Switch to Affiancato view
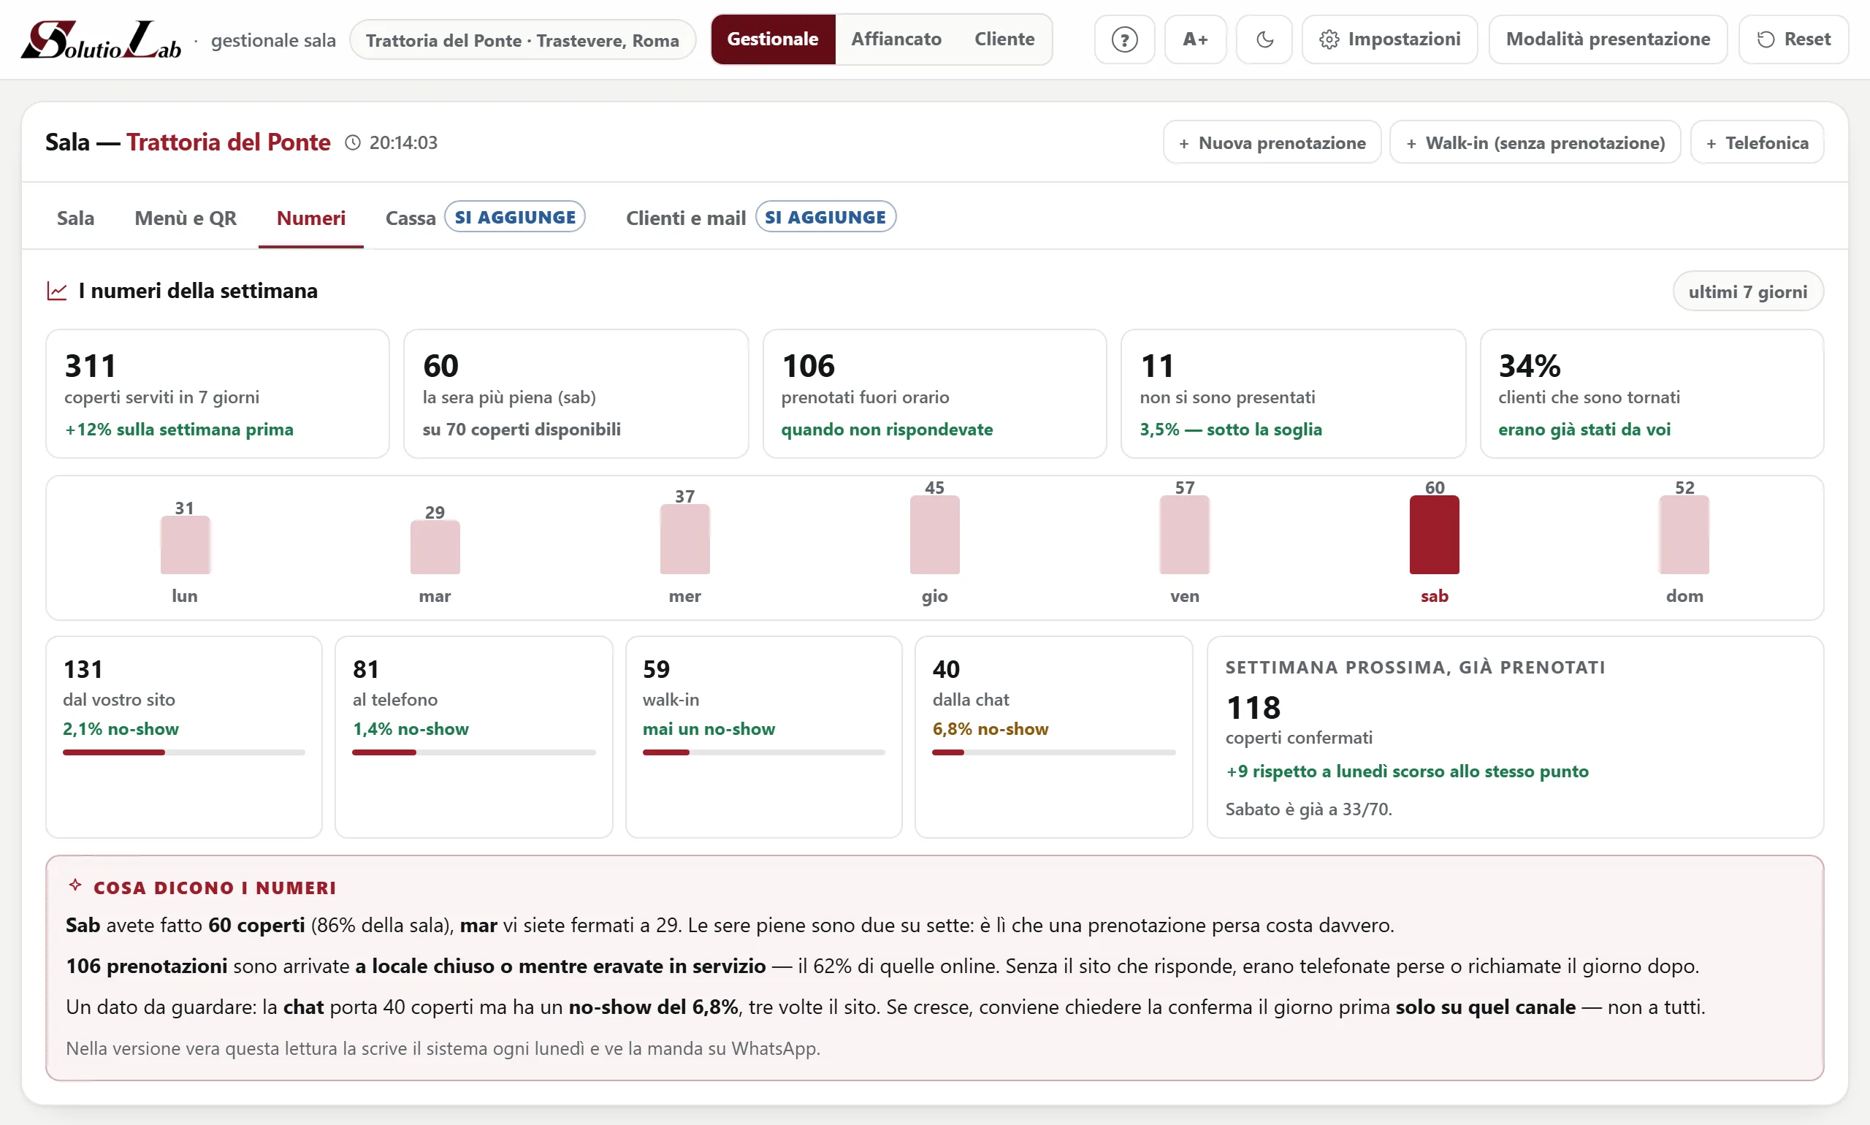Screen dimensions: 1870x1125 896,39
